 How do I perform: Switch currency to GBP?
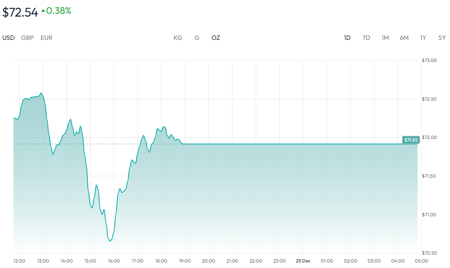pos(27,38)
